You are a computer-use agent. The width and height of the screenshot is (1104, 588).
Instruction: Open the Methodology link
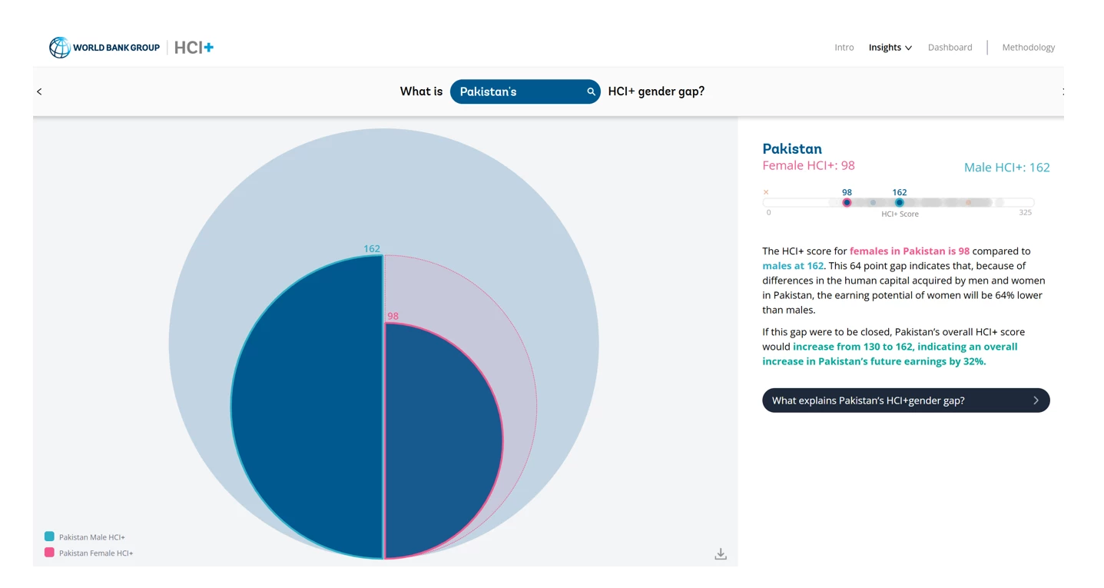pyautogui.click(x=1028, y=48)
